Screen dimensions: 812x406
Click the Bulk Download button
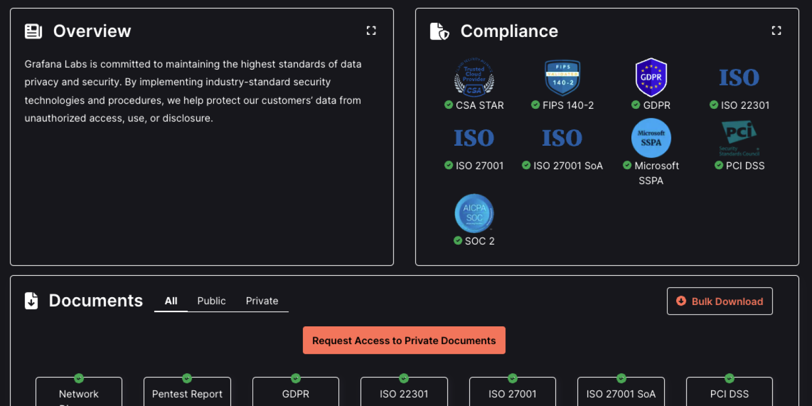(719, 301)
